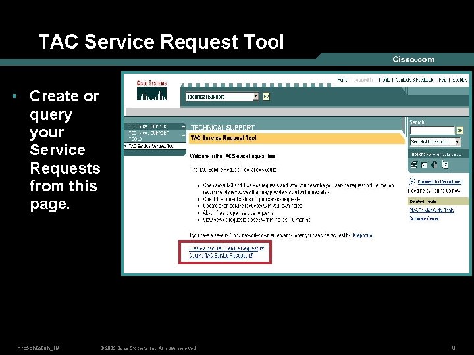The width and height of the screenshot is (474, 355).
Task: Click the Related Tools section heading
Action: click(423, 201)
